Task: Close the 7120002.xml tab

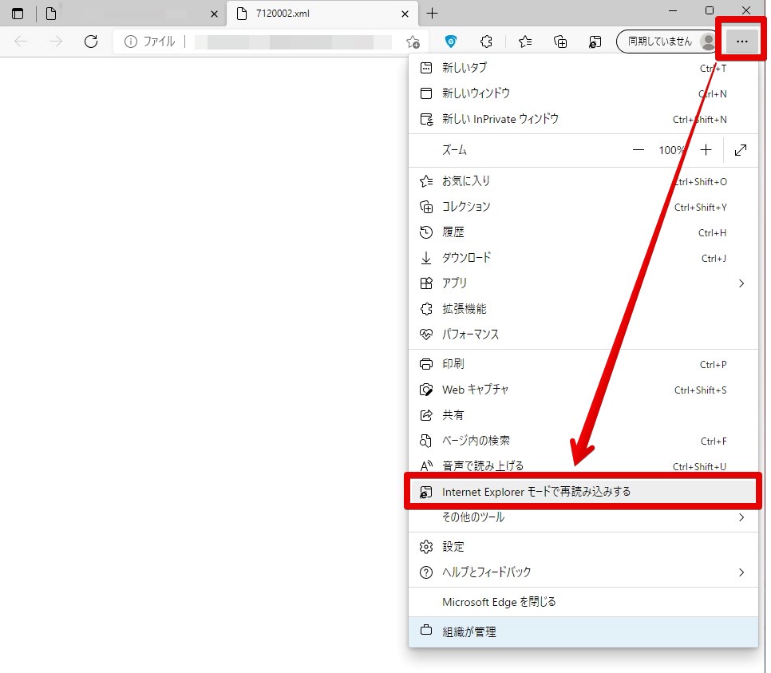Action: (x=405, y=14)
